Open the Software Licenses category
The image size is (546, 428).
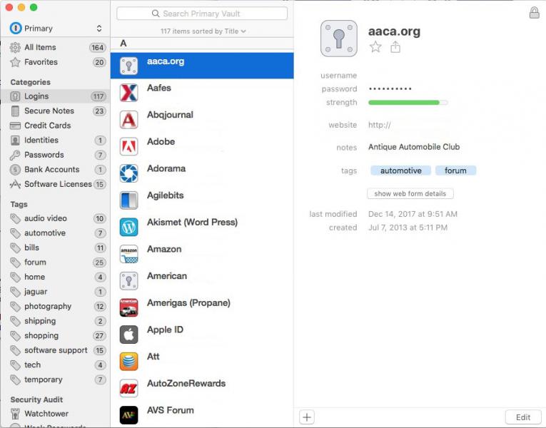(56, 184)
